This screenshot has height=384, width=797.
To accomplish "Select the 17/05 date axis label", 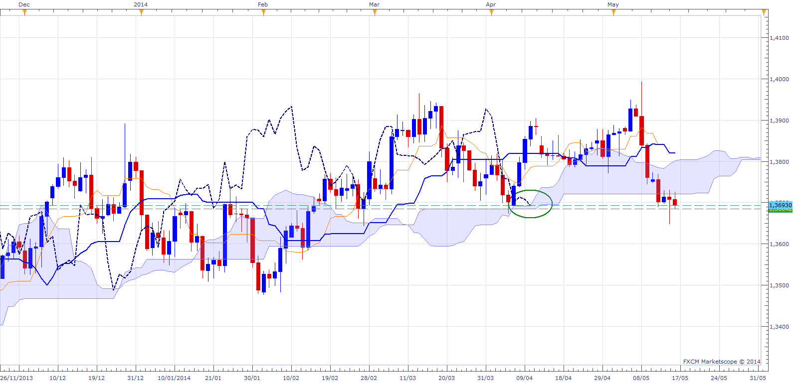I will pyautogui.click(x=680, y=378).
